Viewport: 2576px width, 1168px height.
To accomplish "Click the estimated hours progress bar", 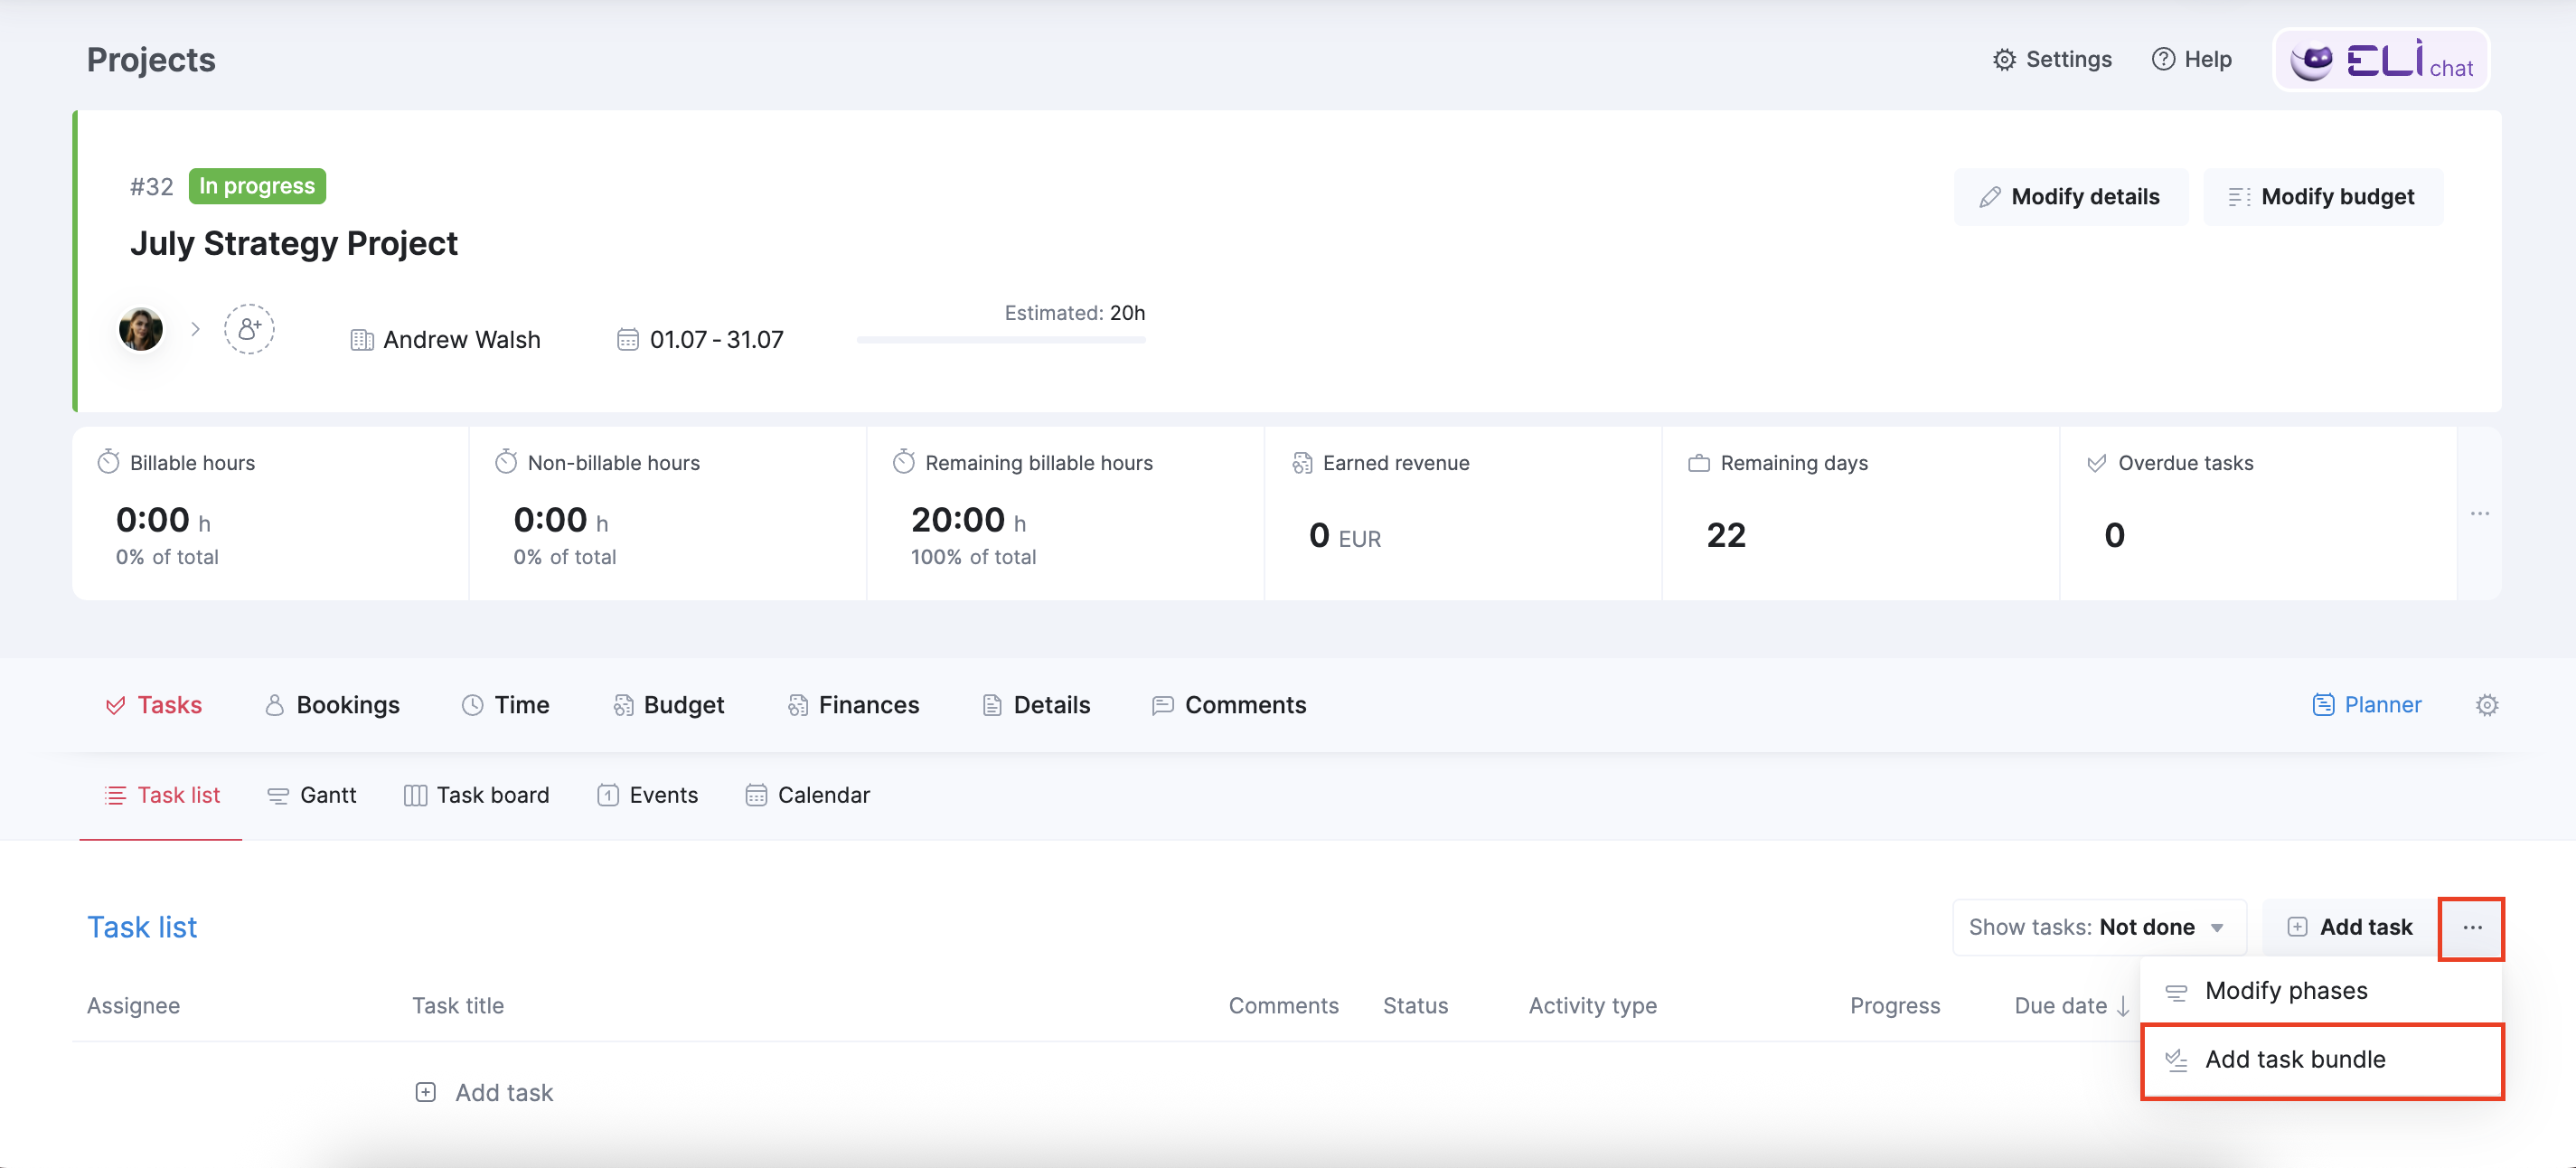I will (1000, 340).
